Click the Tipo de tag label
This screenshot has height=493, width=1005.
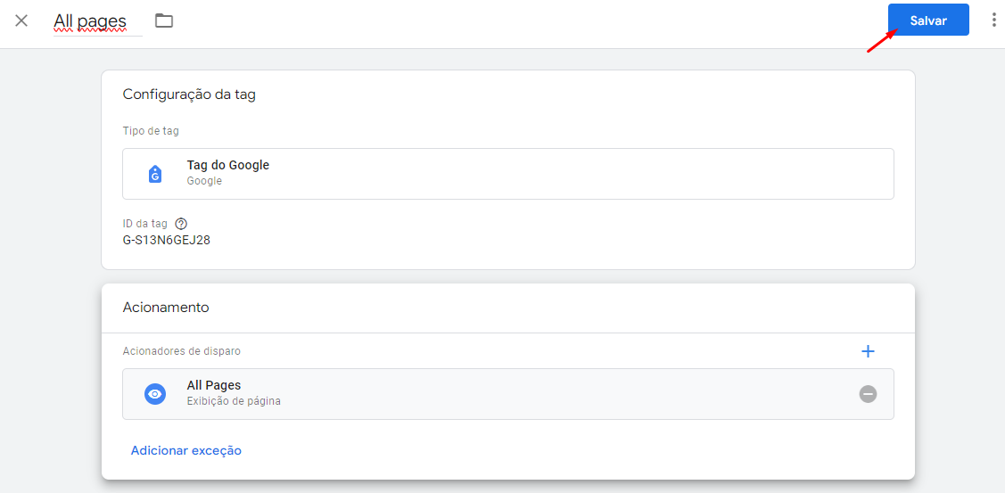[x=151, y=131]
